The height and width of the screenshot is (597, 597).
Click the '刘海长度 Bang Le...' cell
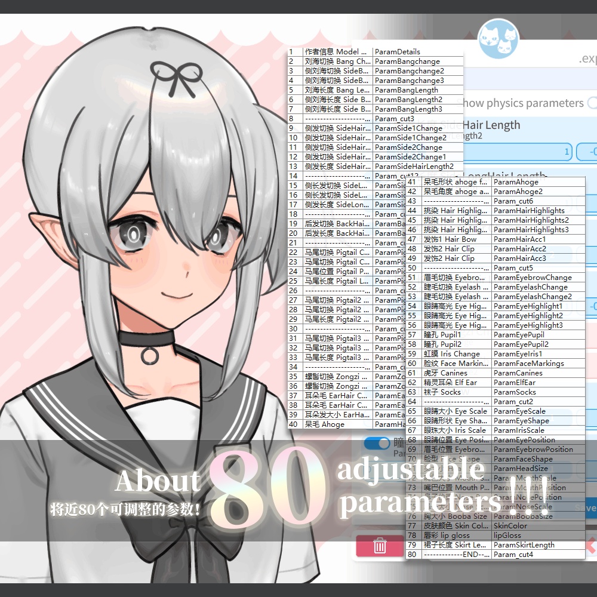(x=338, y=90)
